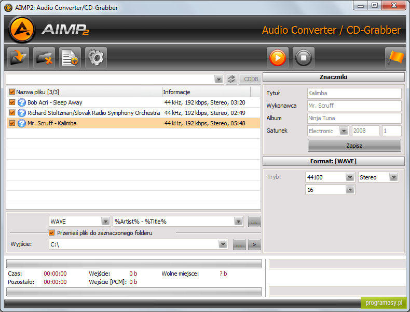Toggle the select-all checkbox in Nazwa pliku header
This screenshot has height=312, width=410.
(12, 92)
